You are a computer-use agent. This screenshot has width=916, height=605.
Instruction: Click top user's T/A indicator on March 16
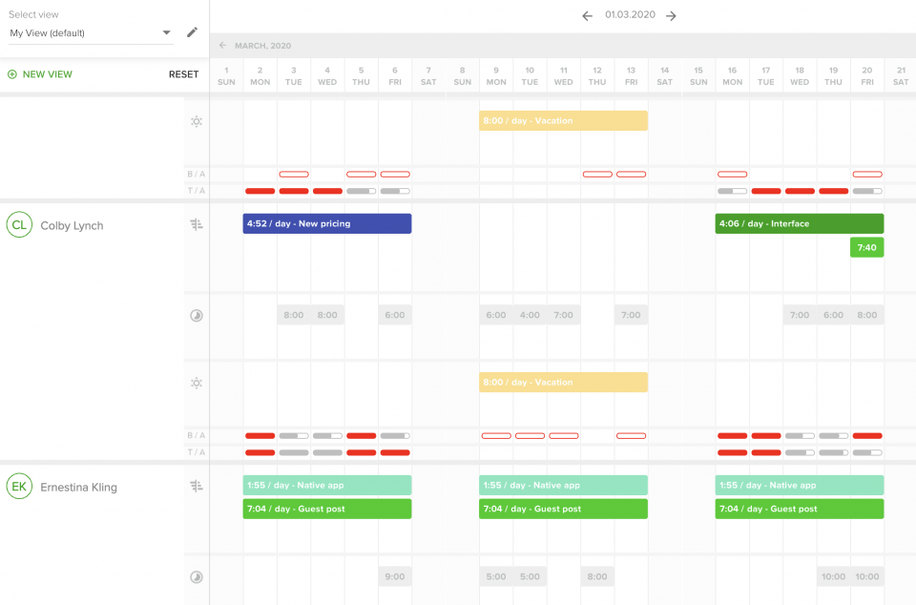point(732,191)
